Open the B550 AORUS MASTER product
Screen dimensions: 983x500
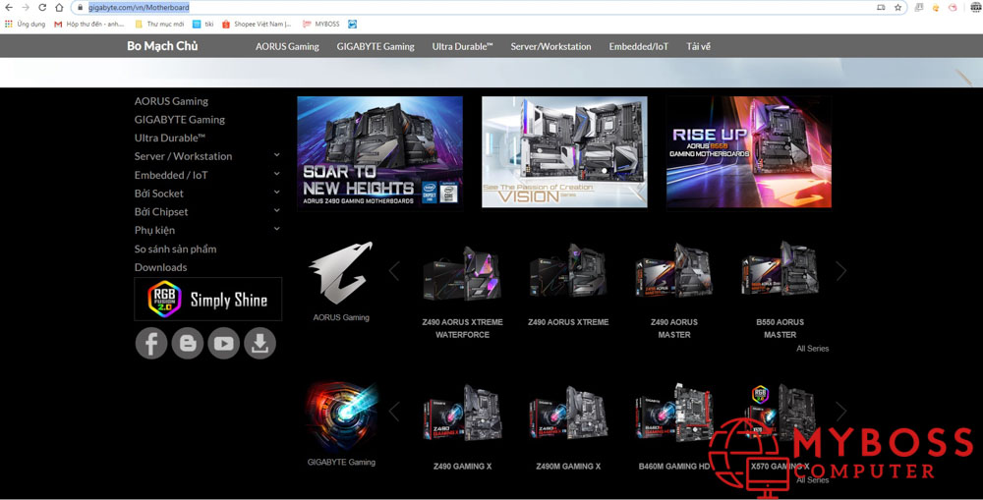(780, 292)
